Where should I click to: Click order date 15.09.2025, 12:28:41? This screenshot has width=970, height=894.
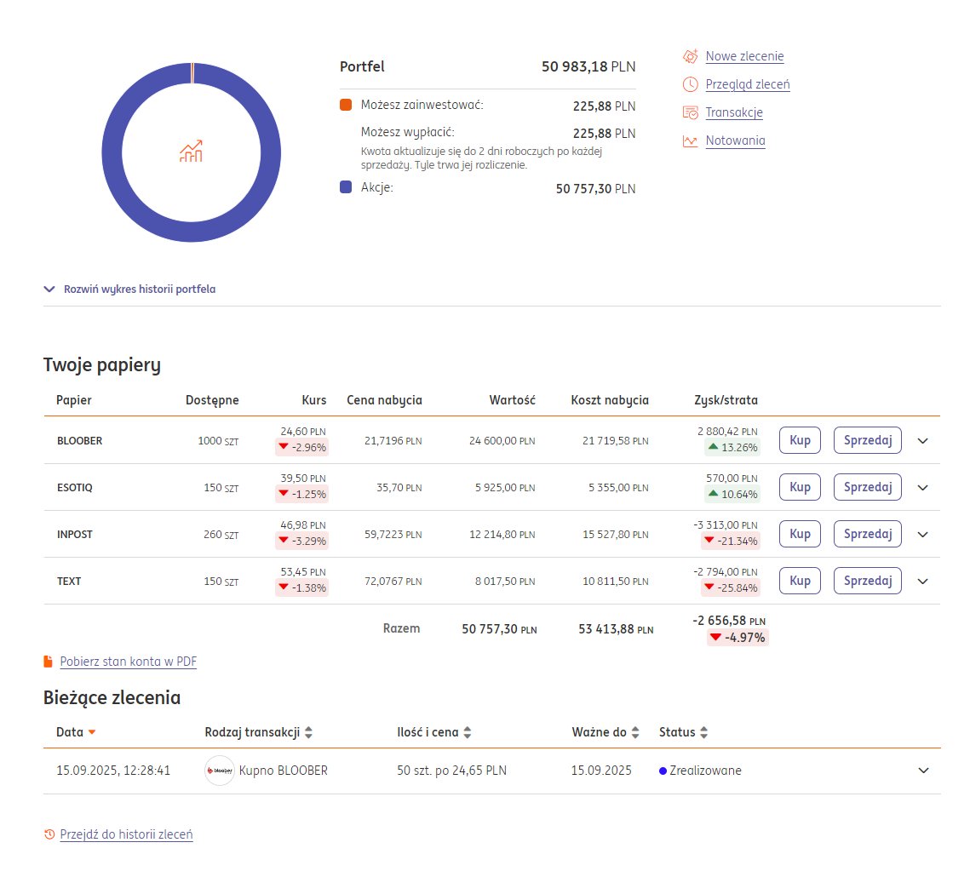113,771
